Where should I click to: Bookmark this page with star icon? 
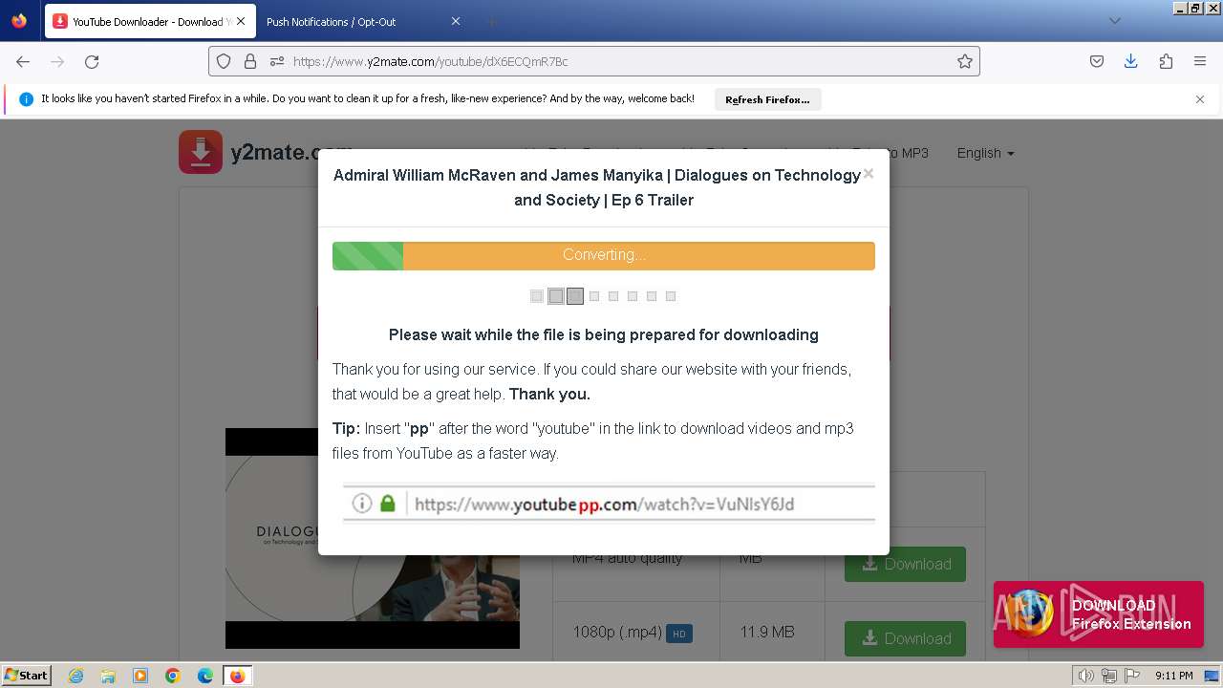(x=965, y=61)
